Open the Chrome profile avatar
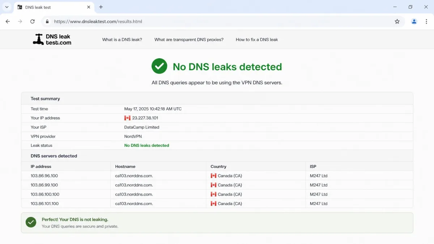 point(414,21)
